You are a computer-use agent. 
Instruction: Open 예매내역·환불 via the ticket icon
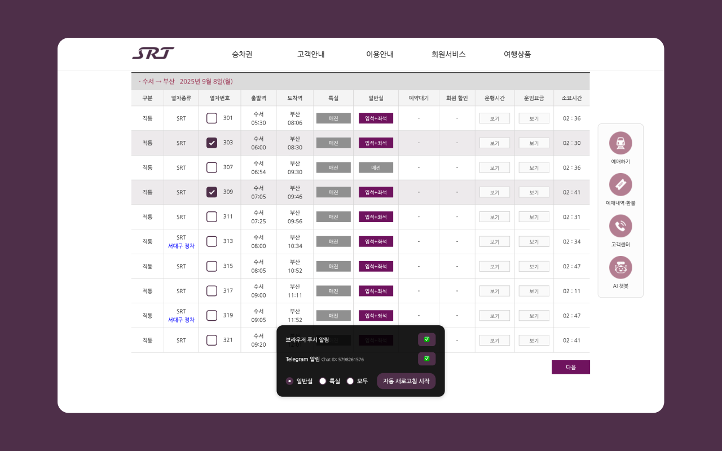620,184
